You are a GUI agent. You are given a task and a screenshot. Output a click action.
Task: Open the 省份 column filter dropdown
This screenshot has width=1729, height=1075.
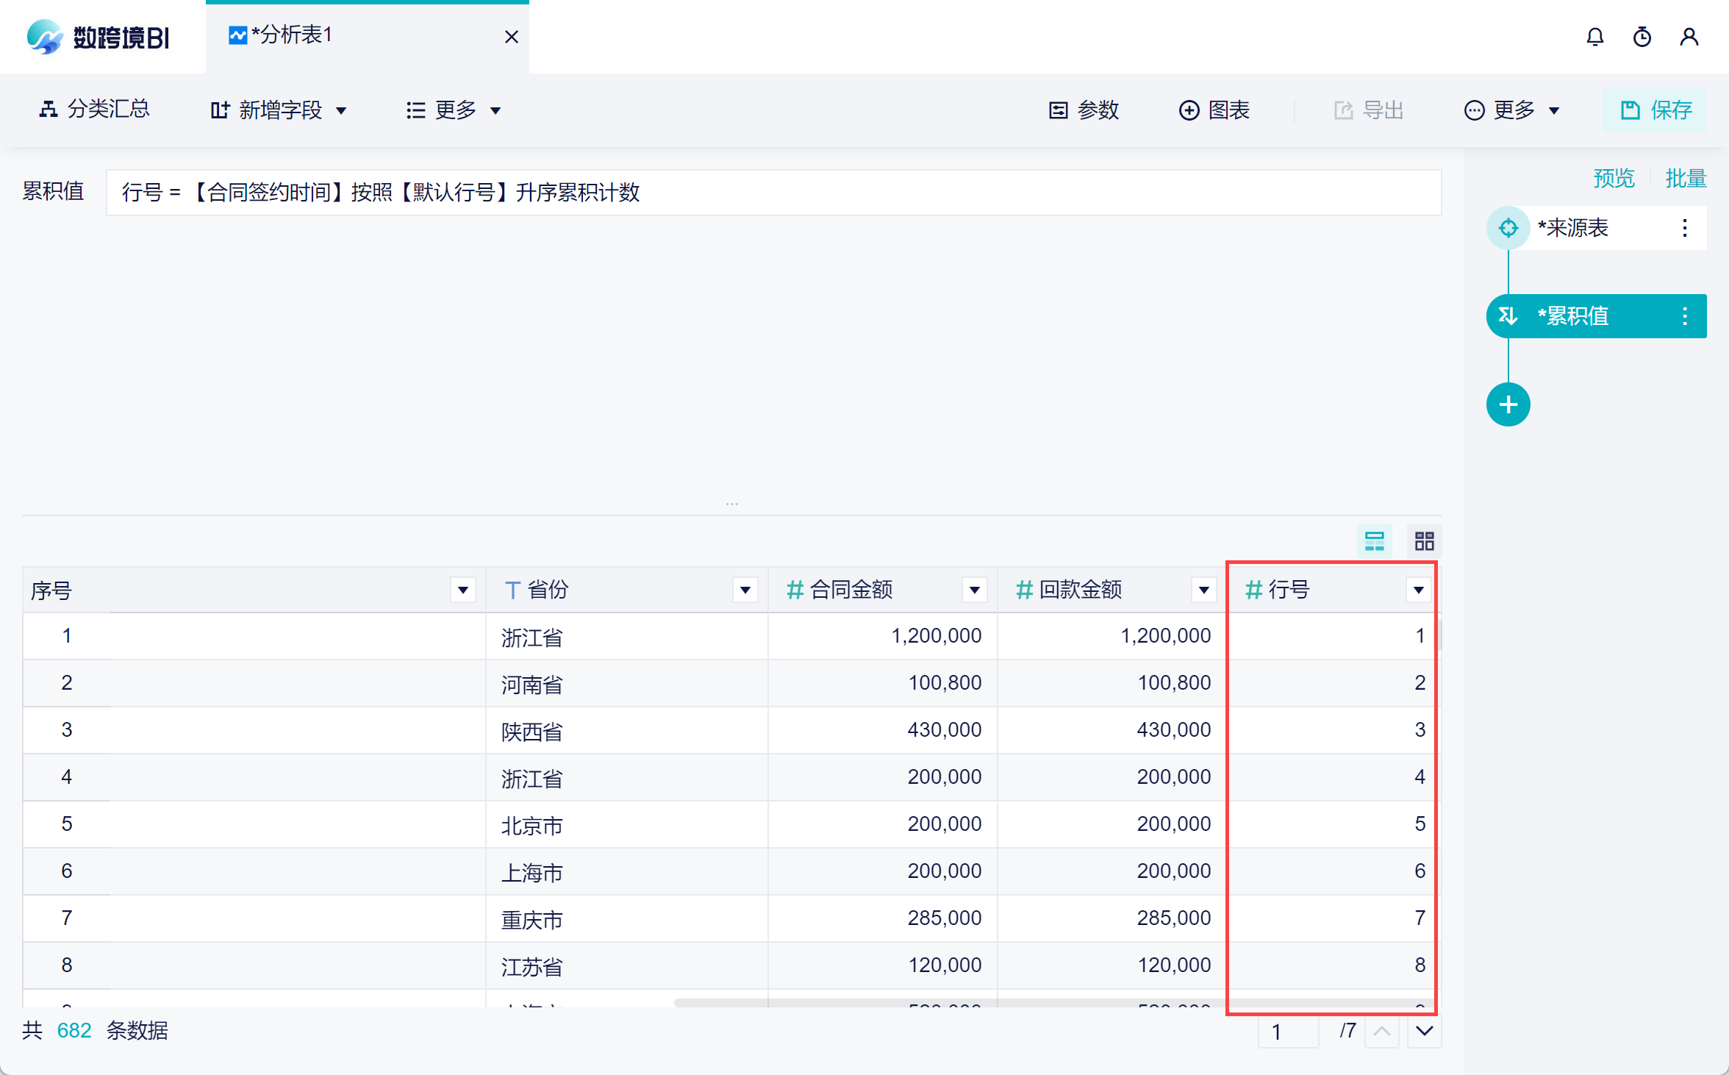745,590
